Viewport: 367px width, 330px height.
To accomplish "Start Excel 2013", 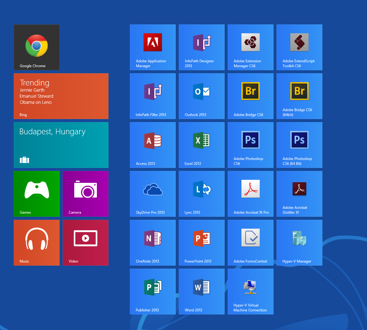I will point(202,145).
